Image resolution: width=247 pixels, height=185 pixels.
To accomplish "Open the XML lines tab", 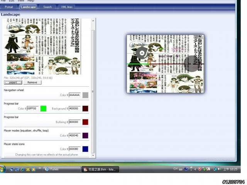I will pos(67,7).
